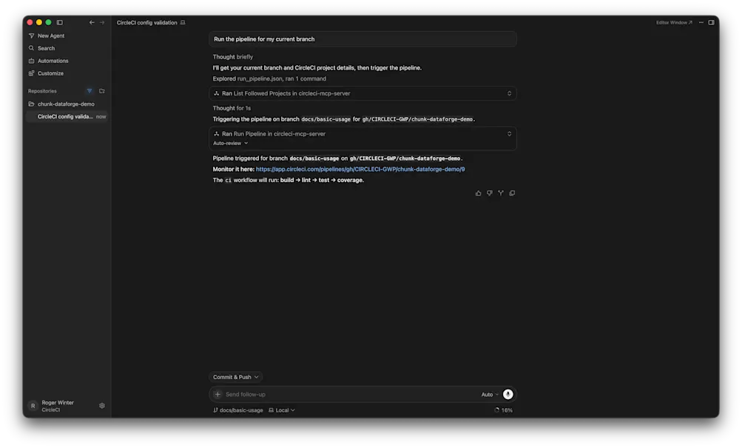Open the Auto-review dropdown

coord(231,143)
